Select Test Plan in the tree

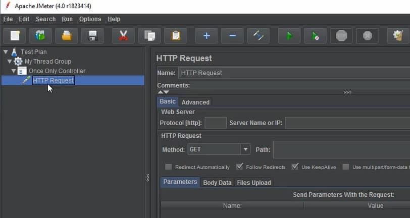[x=34, y=52]
